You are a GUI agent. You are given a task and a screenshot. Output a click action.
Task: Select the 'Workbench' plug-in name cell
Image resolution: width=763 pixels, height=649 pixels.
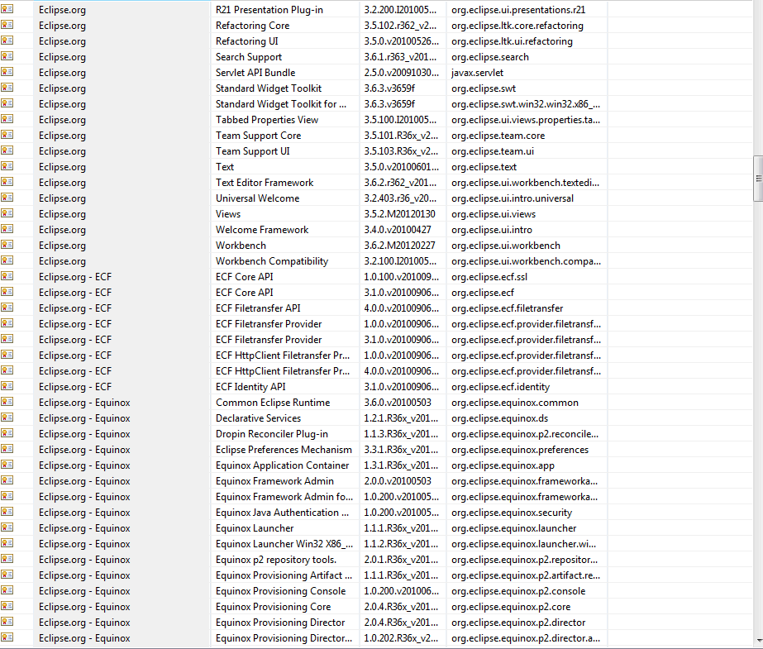[x=241, y=246]
